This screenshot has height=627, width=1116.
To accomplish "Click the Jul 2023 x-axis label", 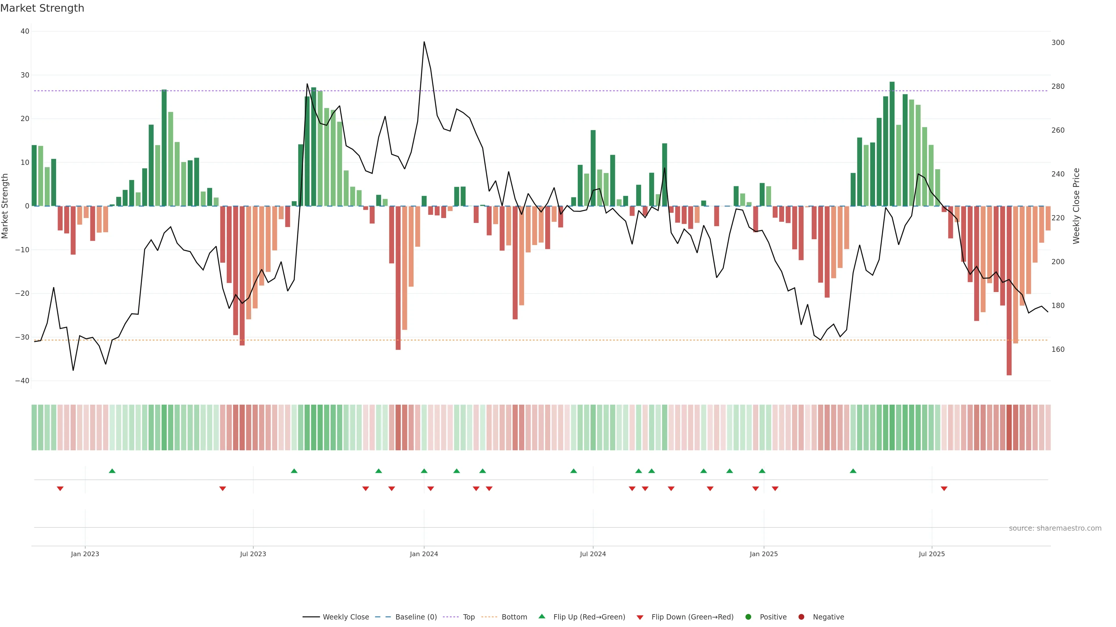I will (253, 554).
